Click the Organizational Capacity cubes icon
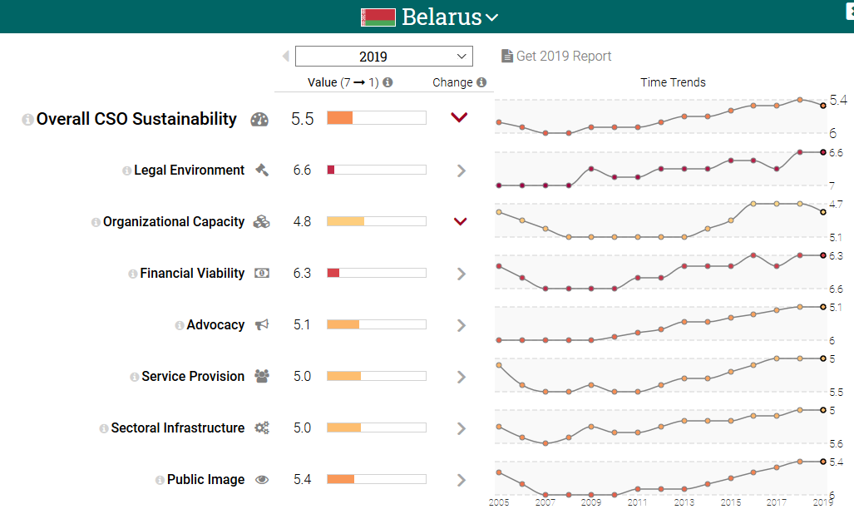854x514 pixels. coord(261,221)
